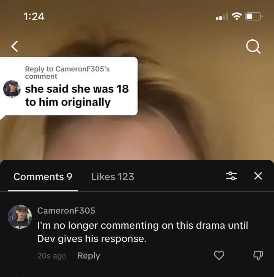
Task: Like CameronF305's comment with heart icon
Action: [219, 255]
